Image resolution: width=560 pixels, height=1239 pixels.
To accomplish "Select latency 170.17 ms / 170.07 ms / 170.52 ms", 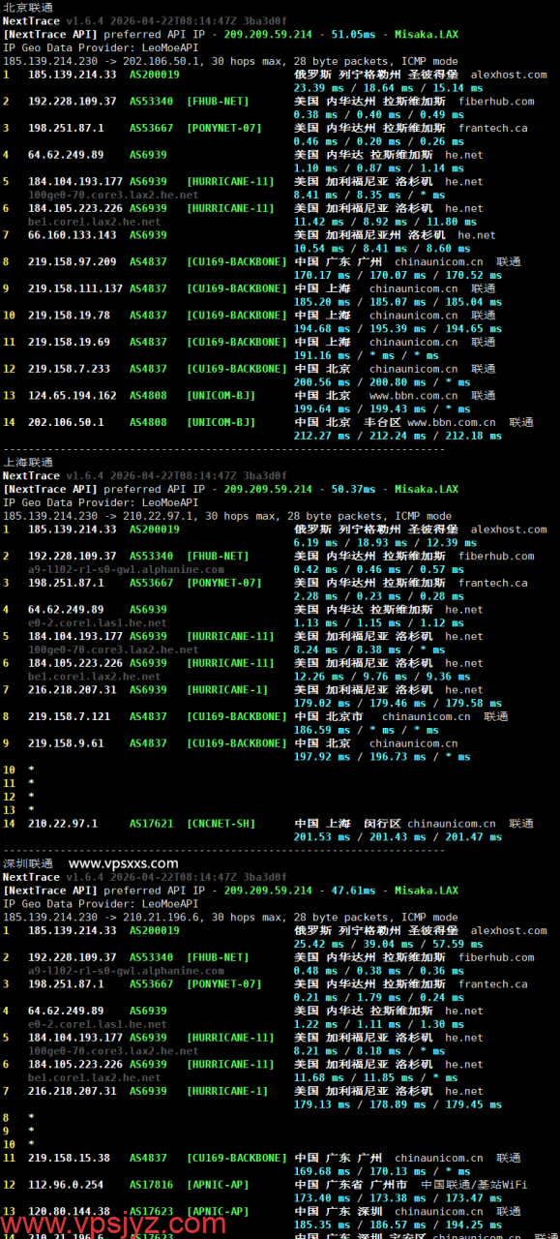I will point(398,275).
